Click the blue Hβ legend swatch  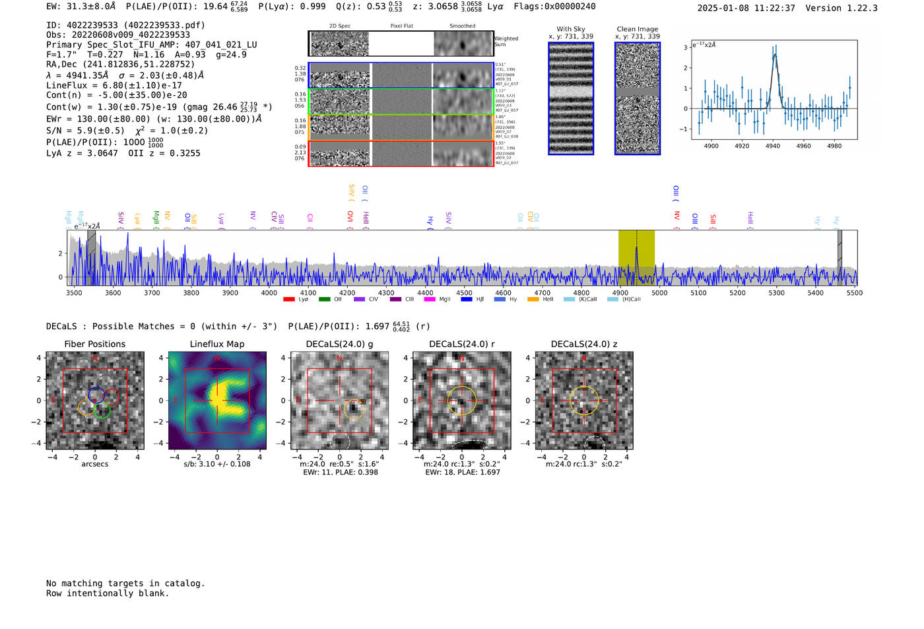(467, 300)
